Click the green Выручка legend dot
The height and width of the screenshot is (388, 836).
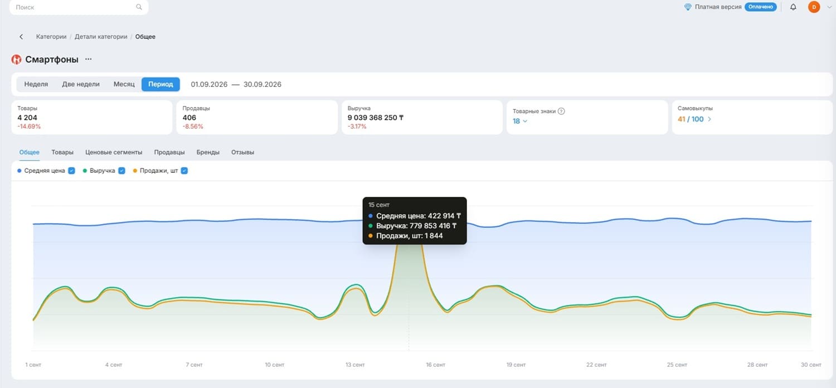pyautogui.click(x=85, y=171)
